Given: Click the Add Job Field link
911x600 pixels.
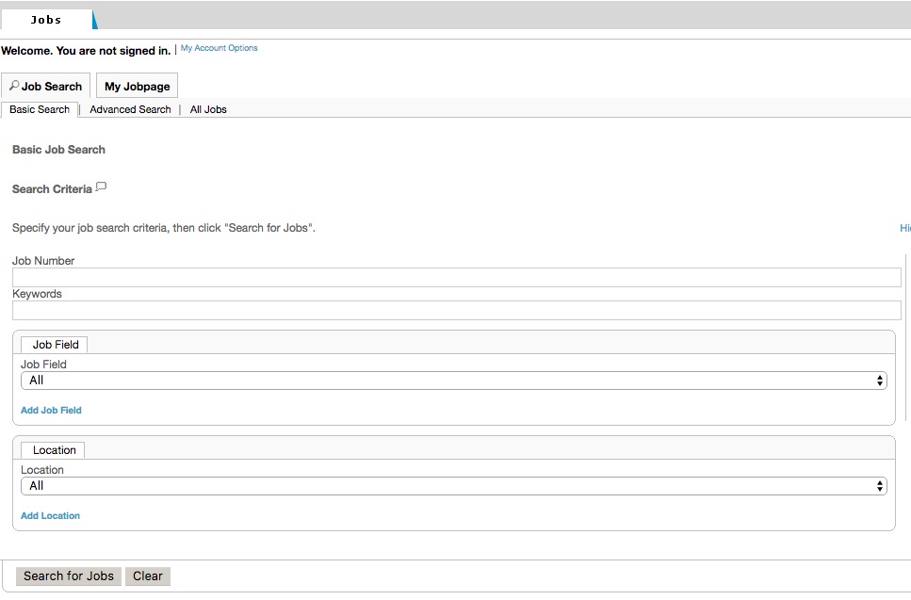Looking at the screenshot, I should (51, 410).
